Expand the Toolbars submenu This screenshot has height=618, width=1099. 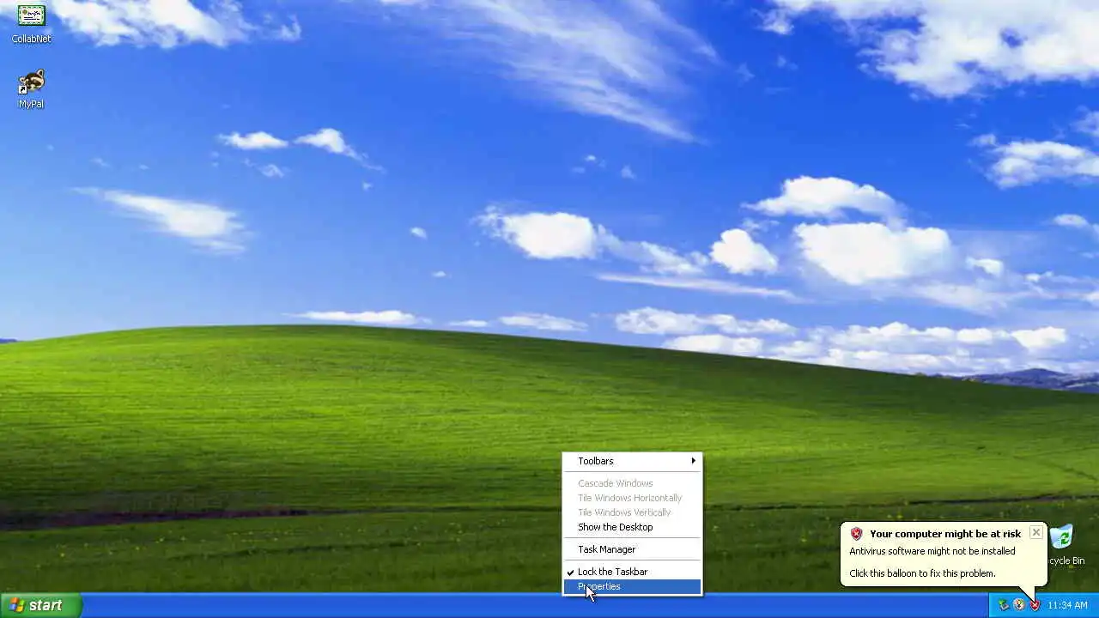[x=632, y=461]
